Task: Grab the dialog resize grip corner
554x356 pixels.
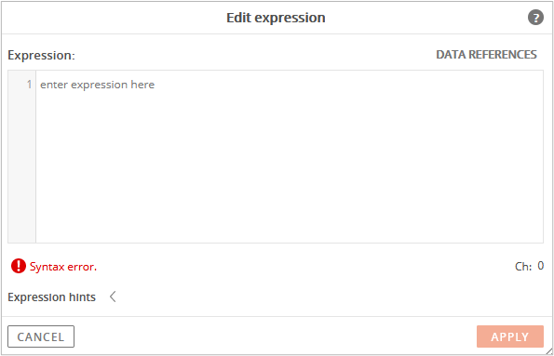Action: 548,351
